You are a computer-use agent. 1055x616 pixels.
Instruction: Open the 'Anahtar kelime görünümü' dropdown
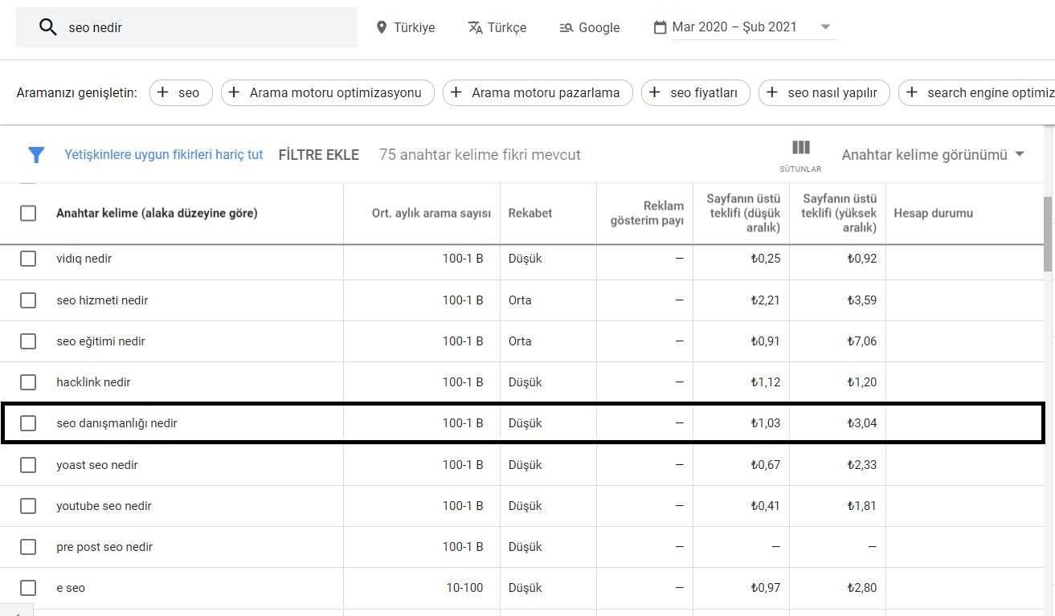point(933,155)
